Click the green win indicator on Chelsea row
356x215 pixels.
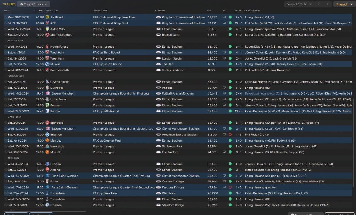230,205
